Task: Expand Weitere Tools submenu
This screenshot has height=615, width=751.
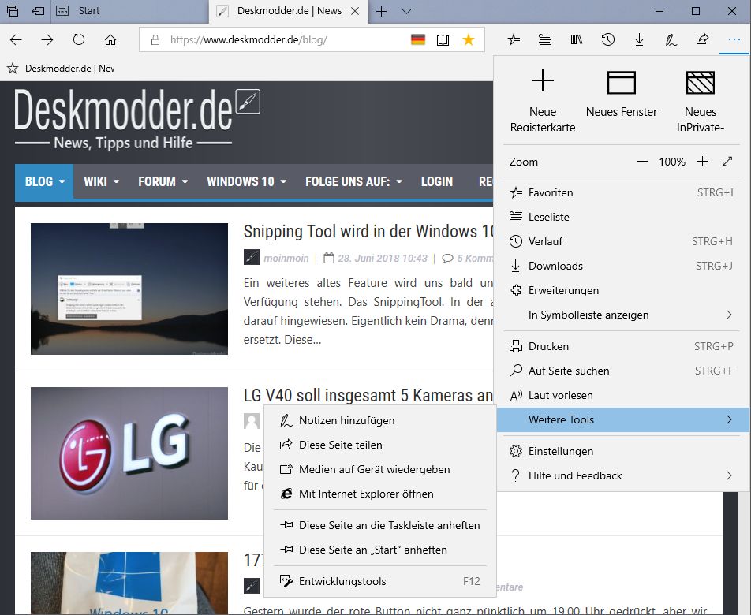Action: [x=623, y=419]
